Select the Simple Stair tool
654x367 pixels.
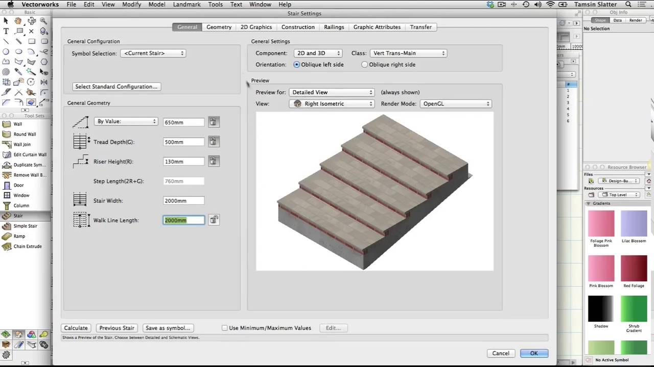pos(26,226)
